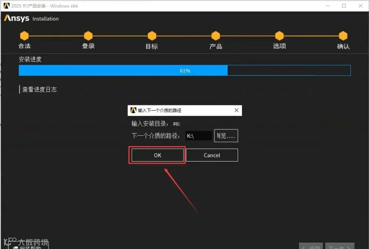Click the 输入安装目录 #6 text
Image resolution: width=369 pixels, height=249 pixels.
click(x=156, y=124)
